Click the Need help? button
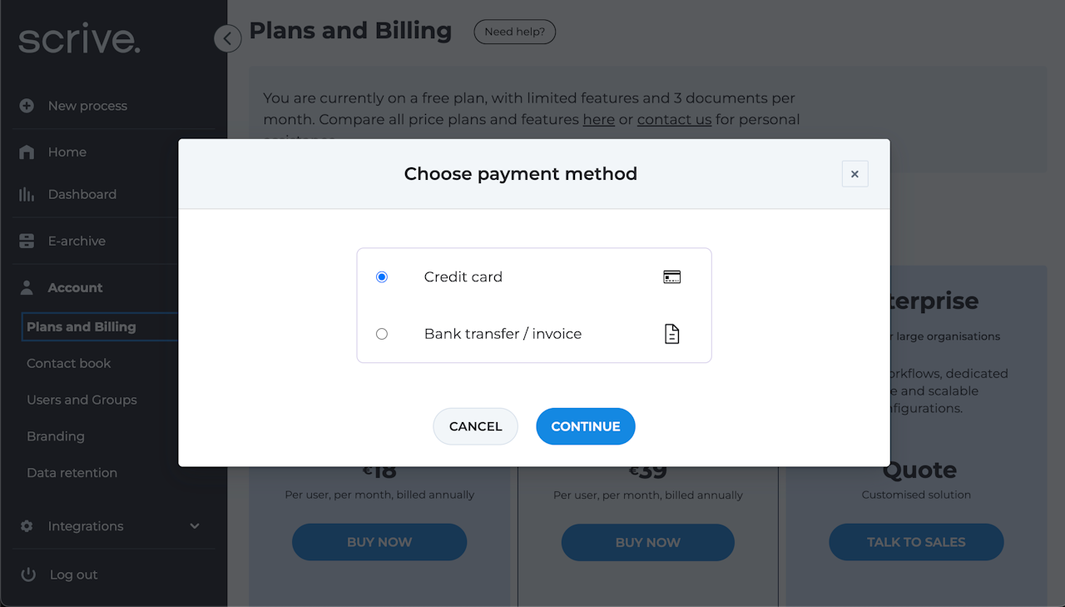The width and height of the screenshot is (1065, 607). (514, 32)
